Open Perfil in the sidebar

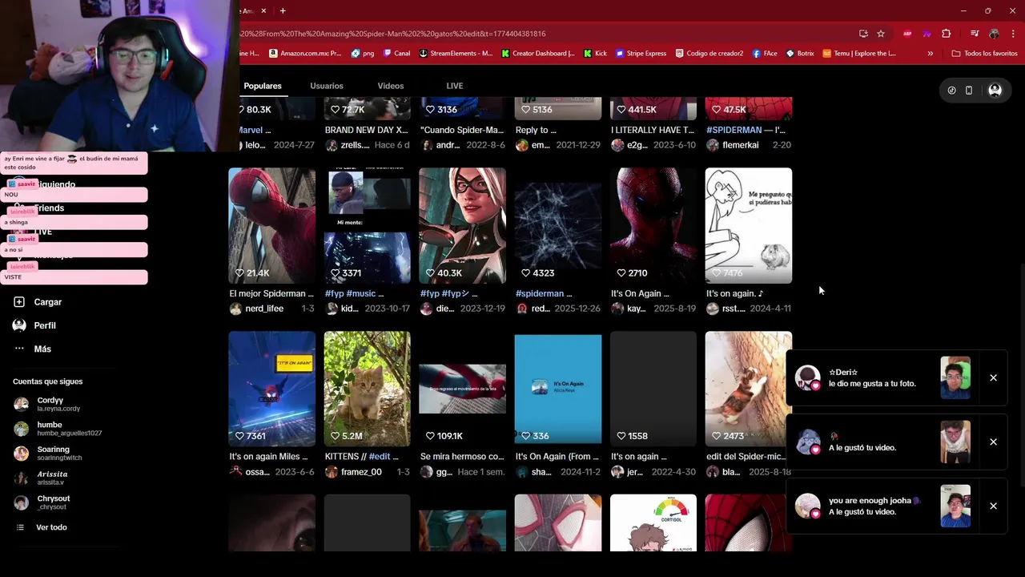click(34, 325)
